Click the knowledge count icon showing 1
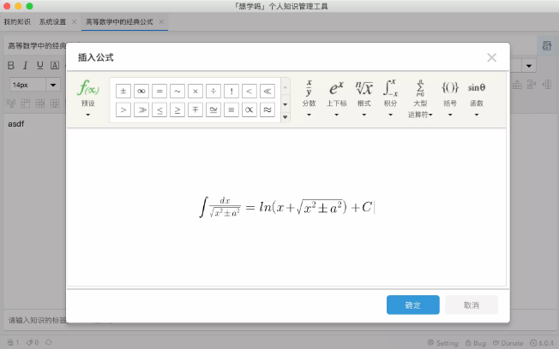The image size is (559, 349). point(13,342)
